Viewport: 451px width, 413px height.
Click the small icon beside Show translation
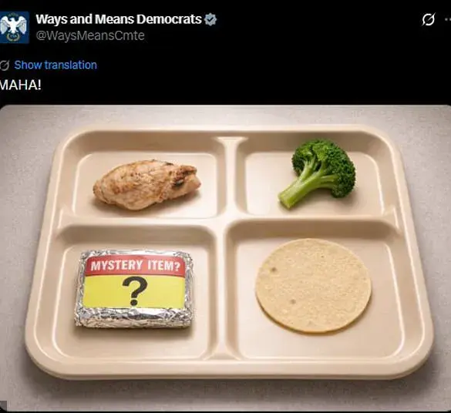(5, 65)
